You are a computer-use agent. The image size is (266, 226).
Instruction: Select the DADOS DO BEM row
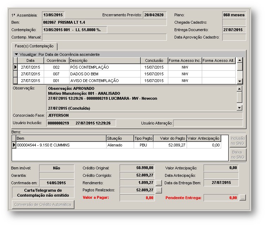[x=126, y=74]
